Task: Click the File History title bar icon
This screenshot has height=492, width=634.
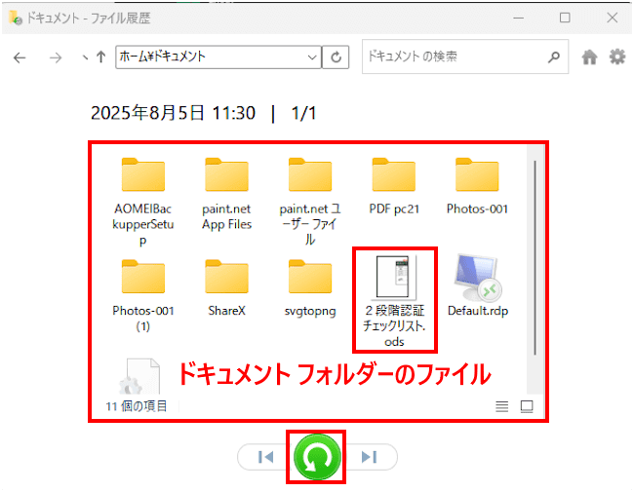Action: tap(16, 18)
